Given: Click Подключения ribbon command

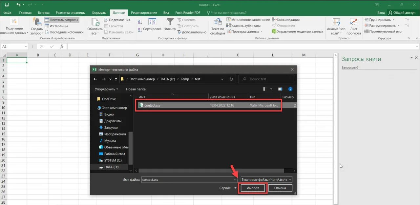Looking at the screenshot, I should (x=117, y=20).
